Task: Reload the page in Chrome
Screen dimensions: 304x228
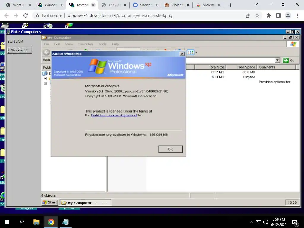Action: click(26, 15)
